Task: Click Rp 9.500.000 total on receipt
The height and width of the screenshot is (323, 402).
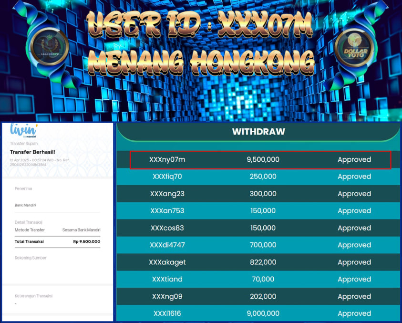Action: click(86, 241)
